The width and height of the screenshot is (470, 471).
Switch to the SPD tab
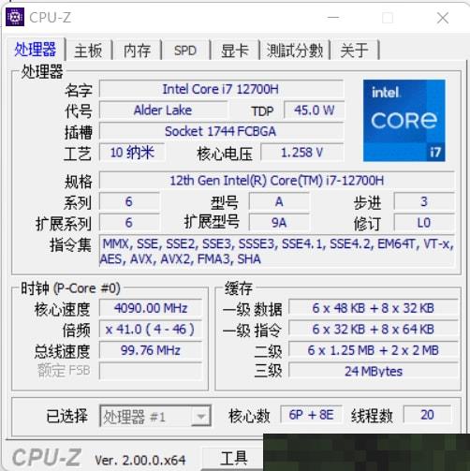(185, 51)
